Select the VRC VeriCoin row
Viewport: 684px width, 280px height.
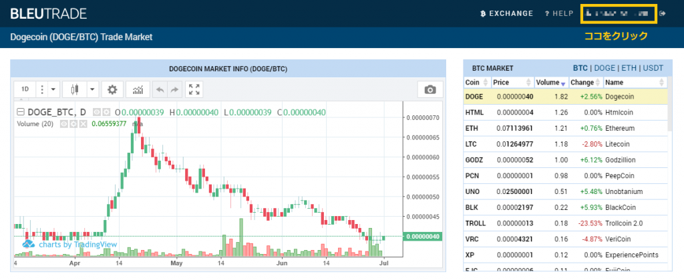(565, 239)
